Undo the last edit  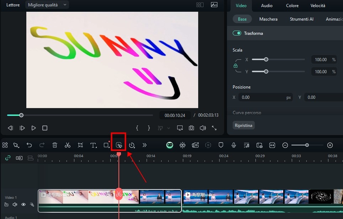29,145
